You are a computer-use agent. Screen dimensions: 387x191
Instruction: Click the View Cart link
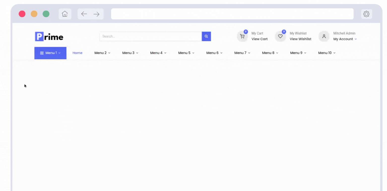[260, 39]
